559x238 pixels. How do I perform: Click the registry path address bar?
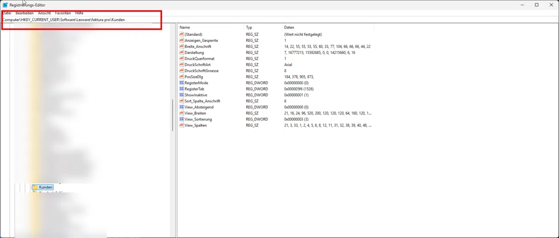point(279,20)
